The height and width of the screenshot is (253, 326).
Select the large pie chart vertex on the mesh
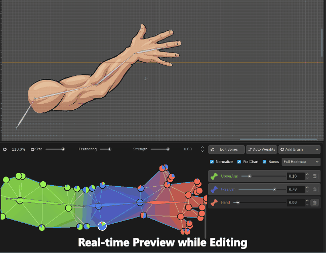click(x=102, y=226)
